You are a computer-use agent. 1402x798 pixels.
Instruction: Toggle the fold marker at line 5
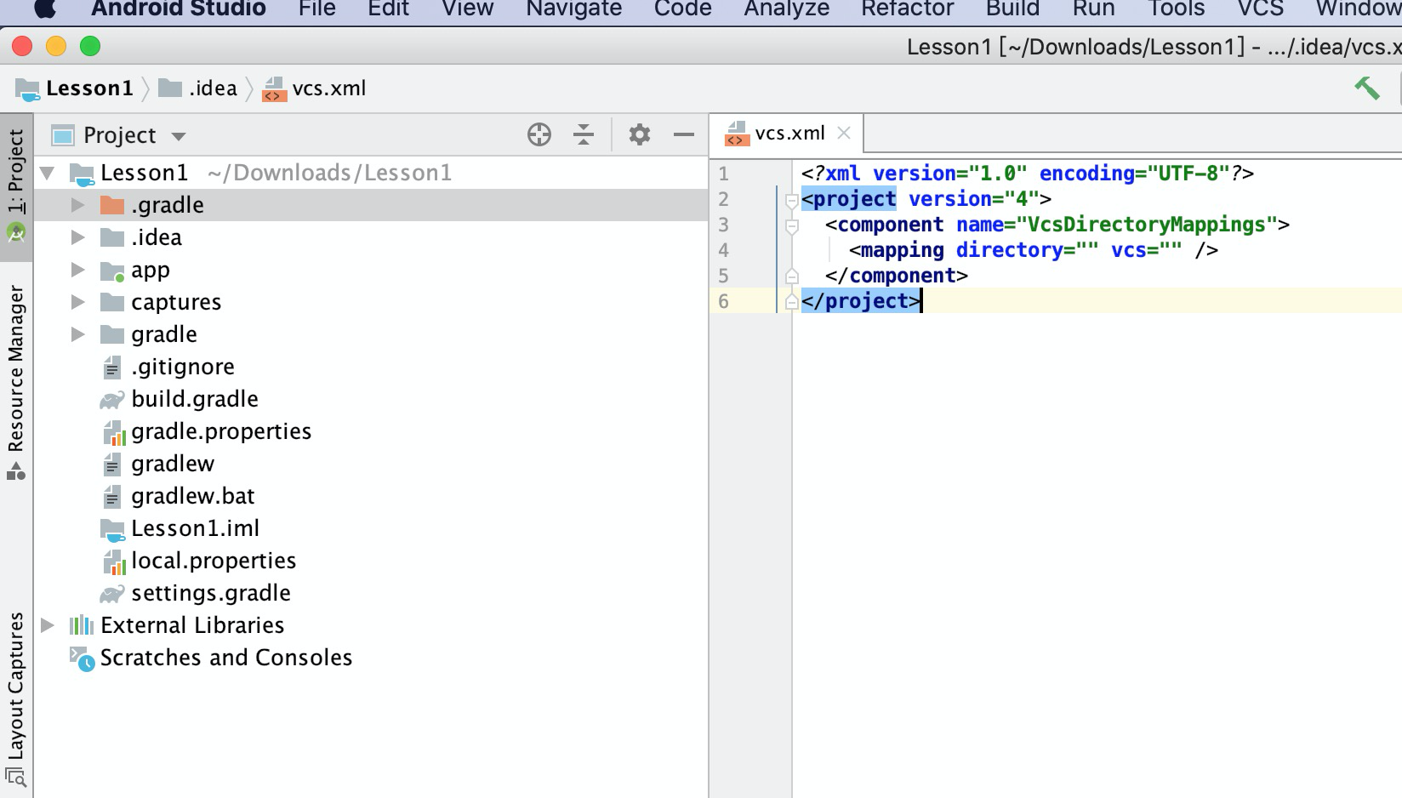coord(791,275)
